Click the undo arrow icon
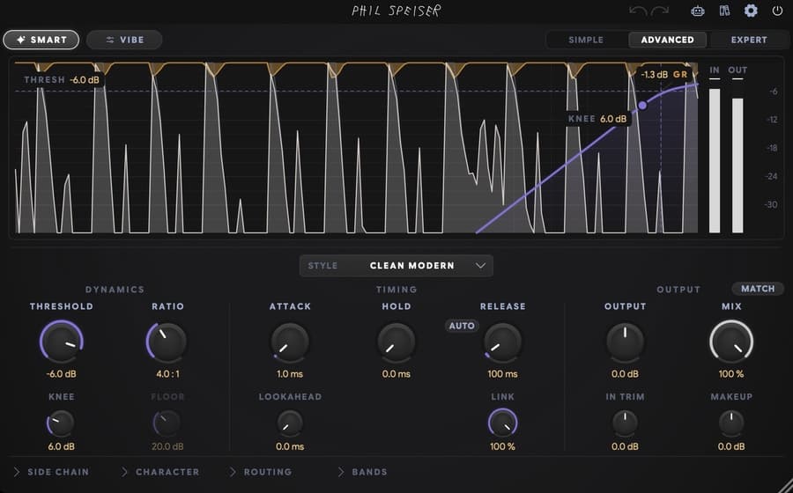Screen dimensions: 793x493 [638, 11]
